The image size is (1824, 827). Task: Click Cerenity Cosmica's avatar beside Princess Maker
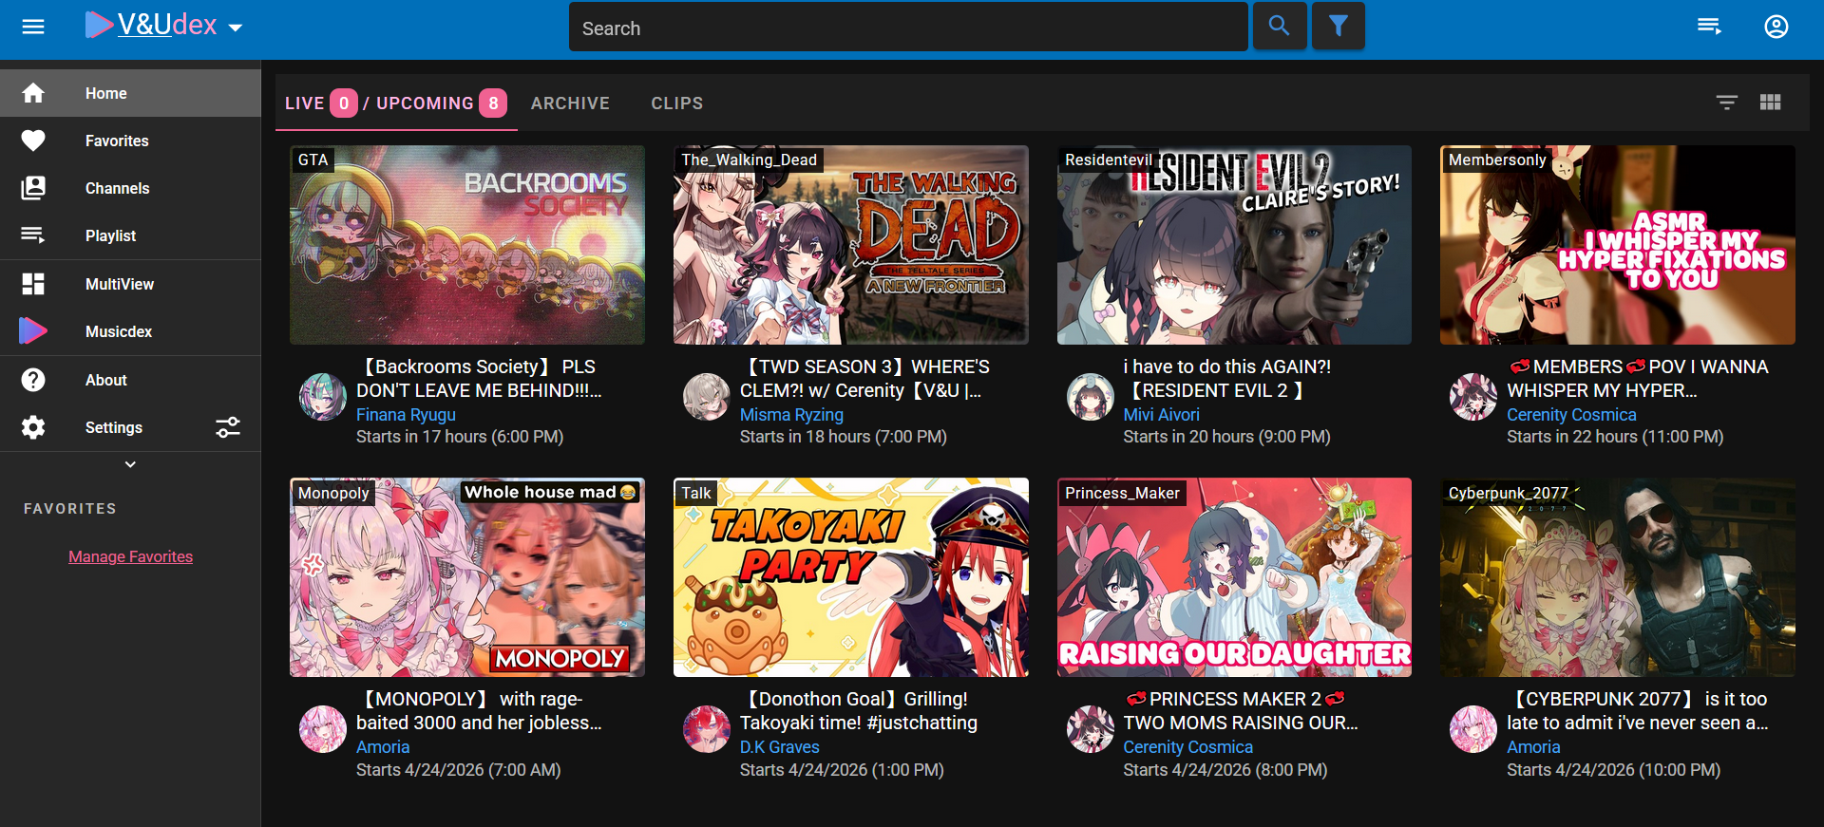point(1091,729)
